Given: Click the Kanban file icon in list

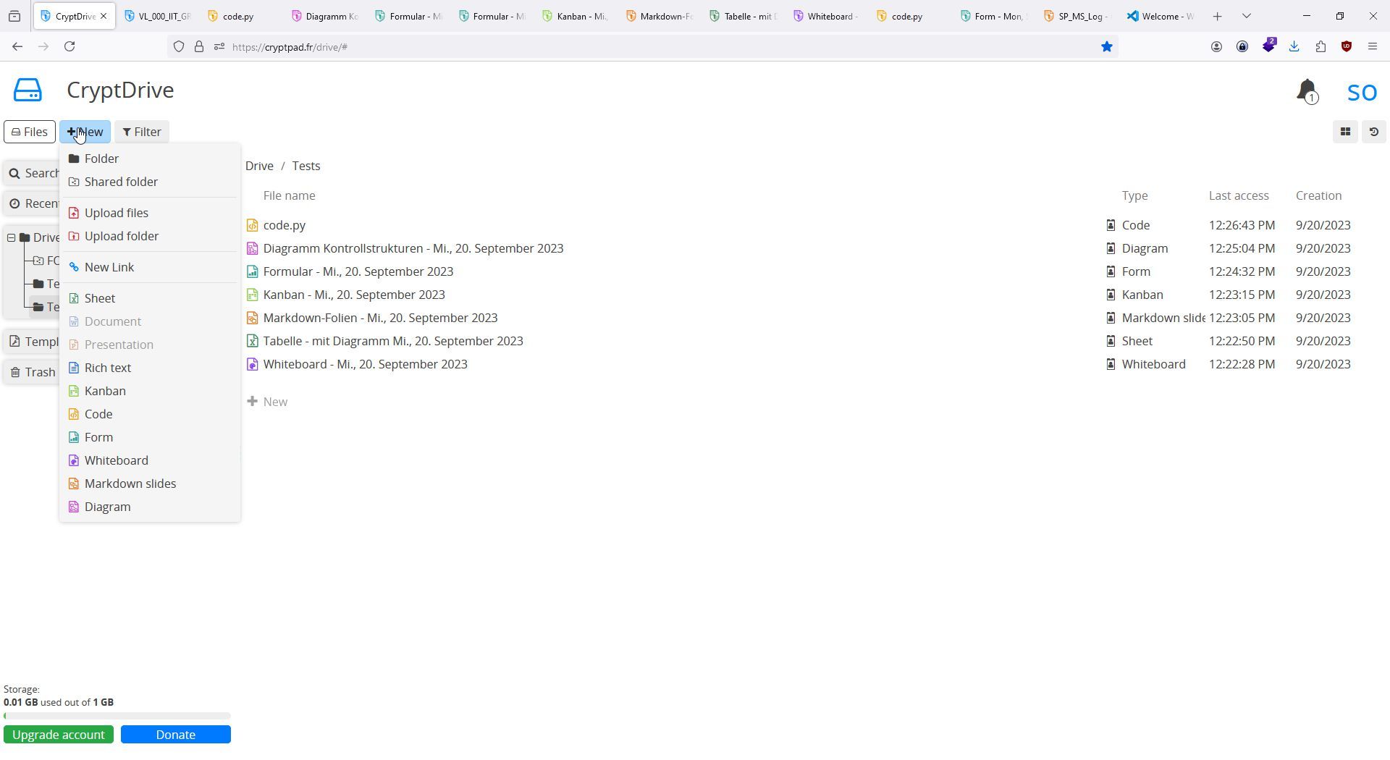Looking at the screenshot, I should pyautogui.click(x=252, y=295).
